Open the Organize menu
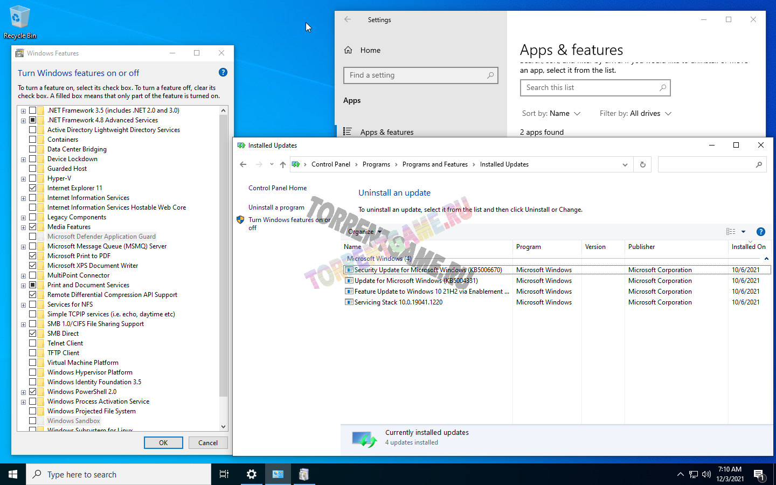 (x=365, y=232)
